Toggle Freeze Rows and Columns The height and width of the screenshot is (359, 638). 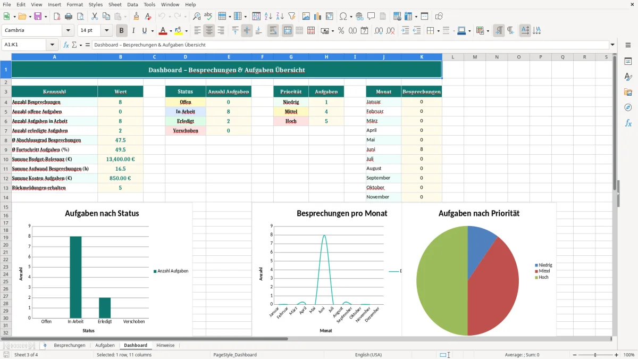[424, 16]
